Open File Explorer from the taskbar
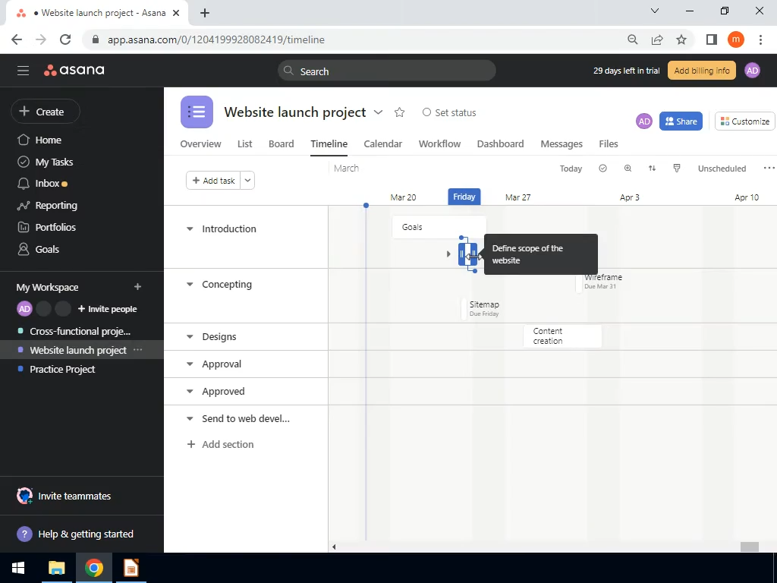Viewport: 777px width, 583px height. tap(56, 568)
